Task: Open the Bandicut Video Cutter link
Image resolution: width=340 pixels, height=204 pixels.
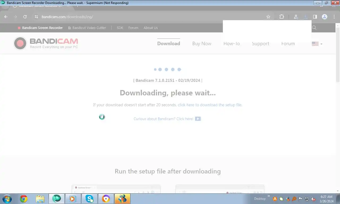Action: 87,28
